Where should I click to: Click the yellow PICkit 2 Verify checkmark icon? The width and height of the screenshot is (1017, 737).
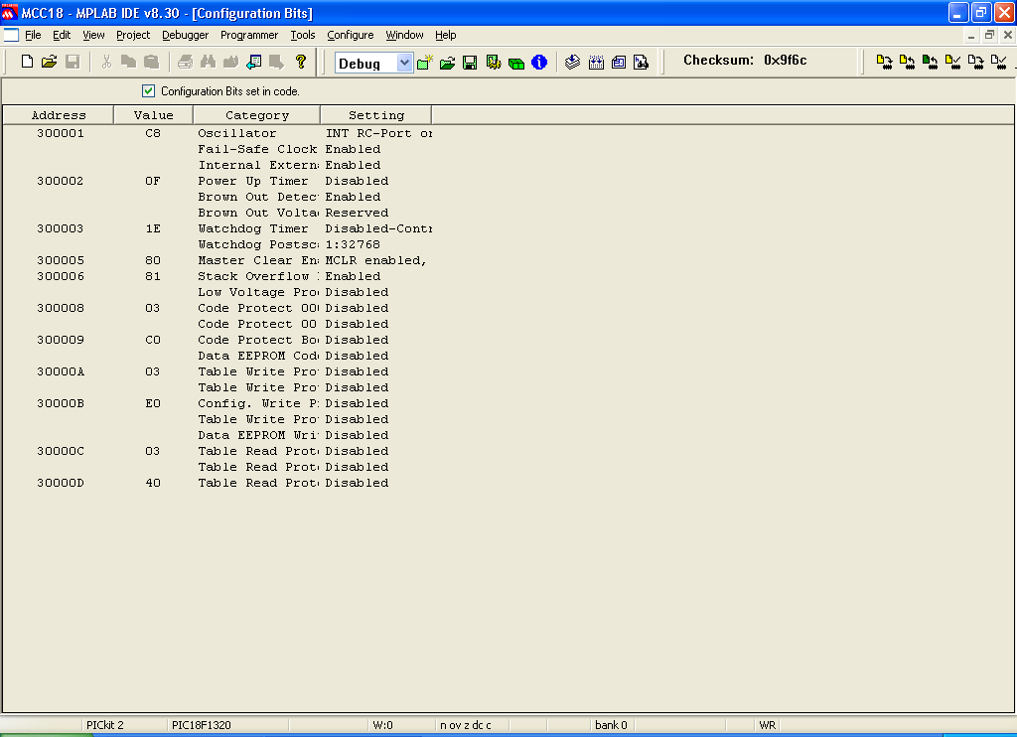click(x=952, y=62)
